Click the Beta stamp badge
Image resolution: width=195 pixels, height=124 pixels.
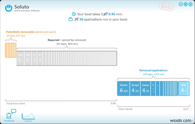click(x=167, y=6)
